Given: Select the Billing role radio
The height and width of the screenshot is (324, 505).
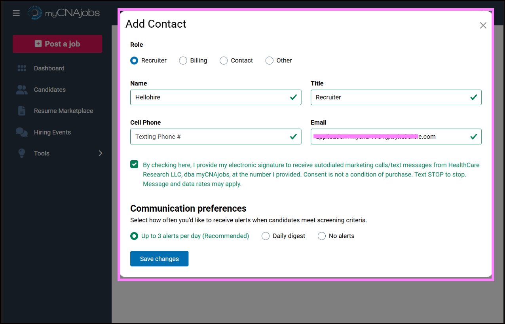Looking at the screenshot, I should [183, 61].
